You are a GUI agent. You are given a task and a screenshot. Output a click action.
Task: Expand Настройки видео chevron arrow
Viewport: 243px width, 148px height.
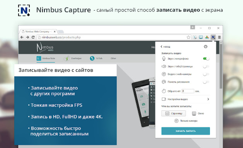pos(208,99)
